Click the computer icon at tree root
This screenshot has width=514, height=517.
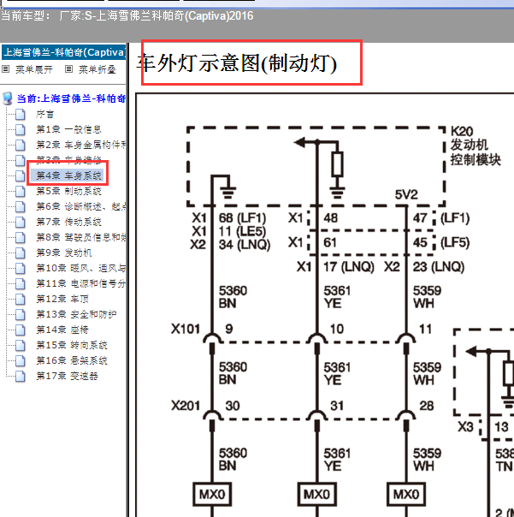click(x=7, y=98)
